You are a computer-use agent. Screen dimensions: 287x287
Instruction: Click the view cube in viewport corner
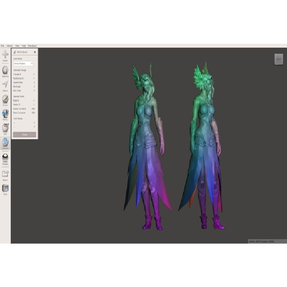[x=279, y=59]
